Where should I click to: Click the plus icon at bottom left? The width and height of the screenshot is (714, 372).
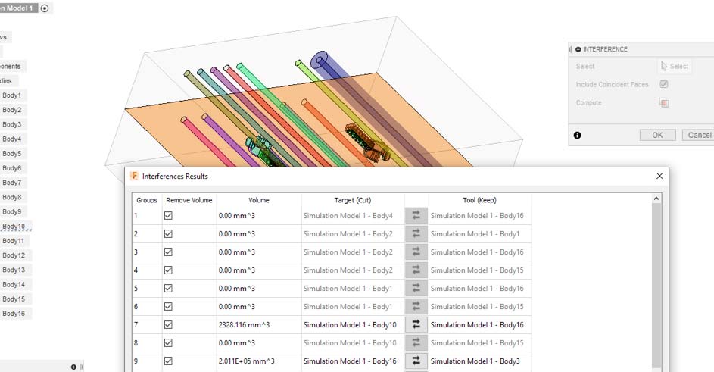73,367
